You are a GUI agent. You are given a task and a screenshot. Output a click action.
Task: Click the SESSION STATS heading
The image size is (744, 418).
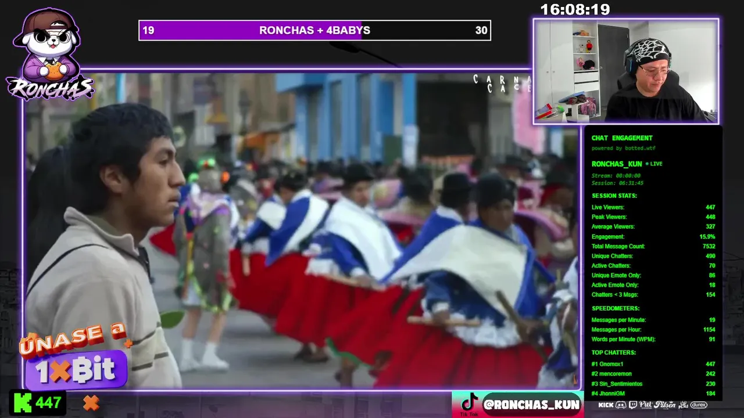(614, 196)
